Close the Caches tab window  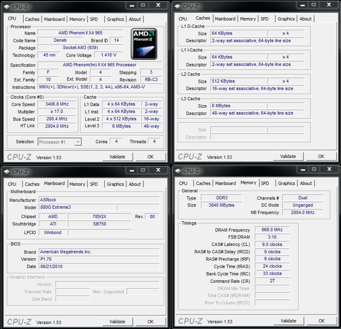click(329, 5)
